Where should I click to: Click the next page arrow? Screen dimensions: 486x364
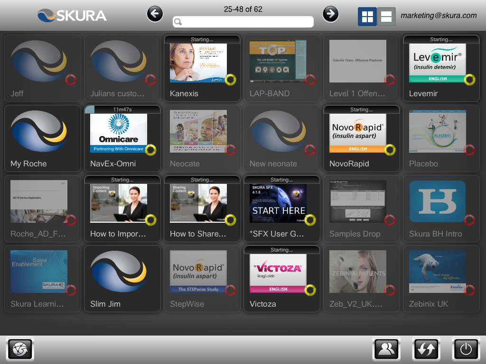331,14
